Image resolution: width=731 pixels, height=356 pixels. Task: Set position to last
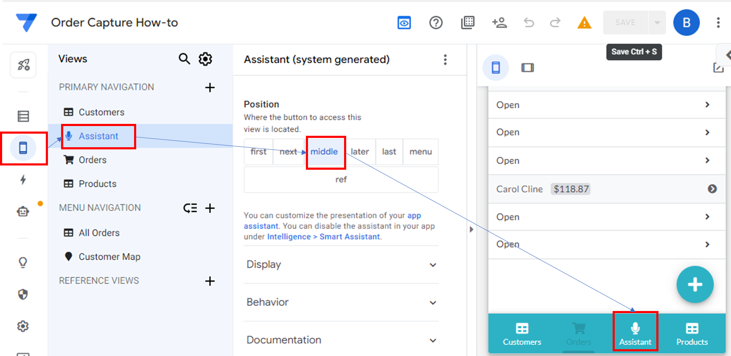point(389,151)
